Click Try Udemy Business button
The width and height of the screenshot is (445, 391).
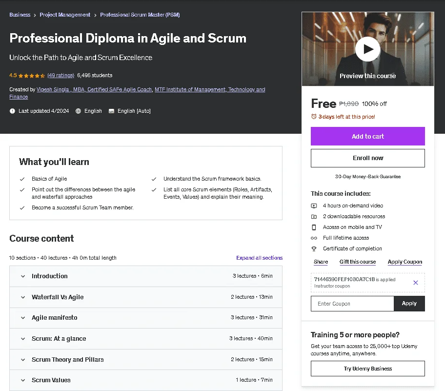point(368,369)
